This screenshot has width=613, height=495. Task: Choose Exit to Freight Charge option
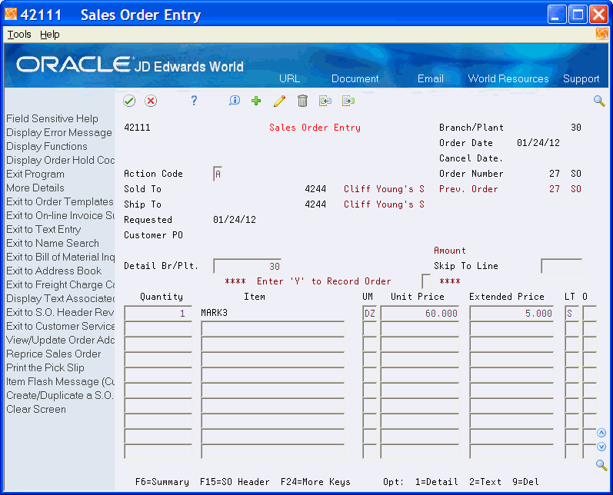(60, 285)
